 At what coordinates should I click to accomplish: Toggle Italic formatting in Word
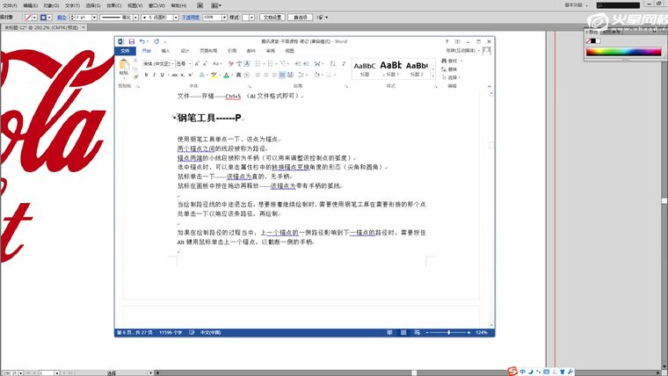pos(155,75)
